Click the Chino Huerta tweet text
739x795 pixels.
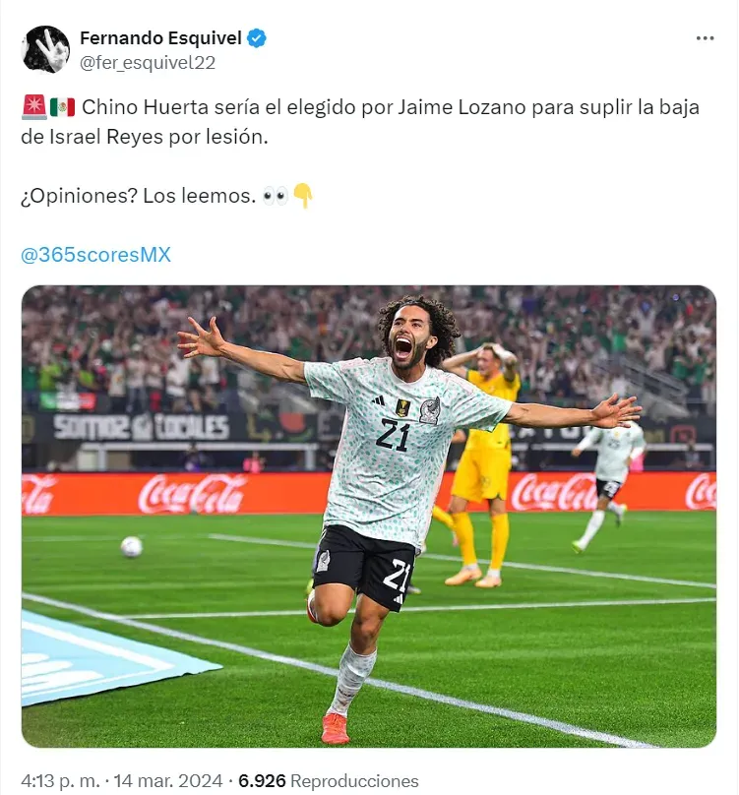(x=360, y=122)
